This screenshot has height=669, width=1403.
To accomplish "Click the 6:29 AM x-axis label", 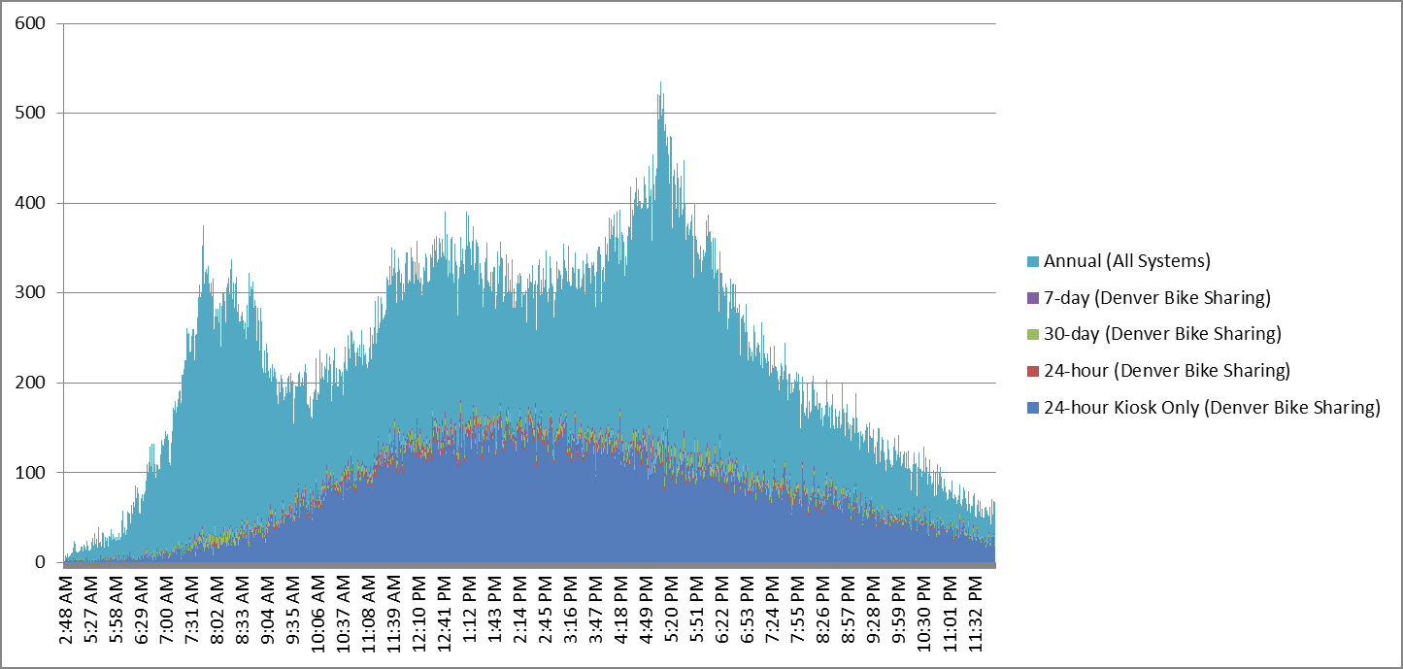I will click(x=142, y=609).
